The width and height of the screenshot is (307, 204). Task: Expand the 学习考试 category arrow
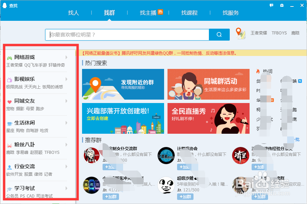pyautogui.click(x=66, y=188)
